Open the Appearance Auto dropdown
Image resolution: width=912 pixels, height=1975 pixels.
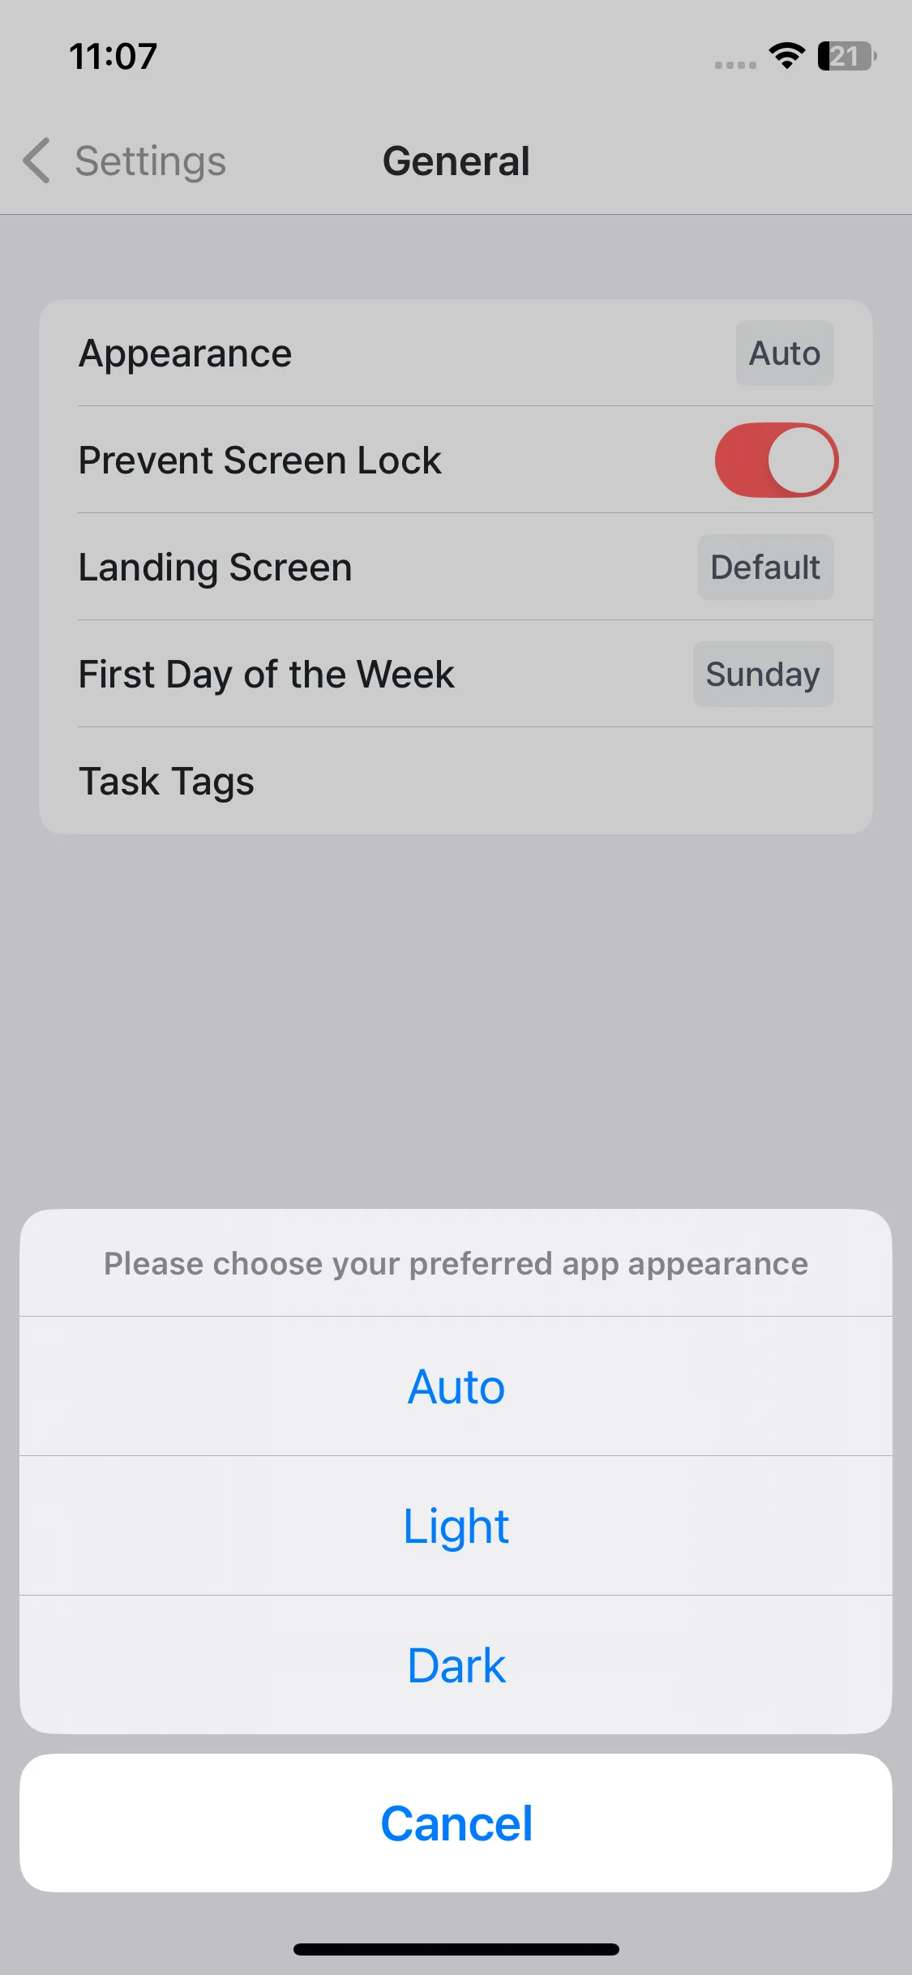point(784,353)
